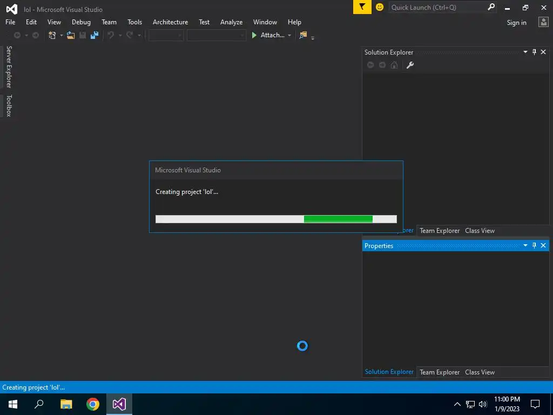Pin the Solution Explorer panel

pos(534,52)
